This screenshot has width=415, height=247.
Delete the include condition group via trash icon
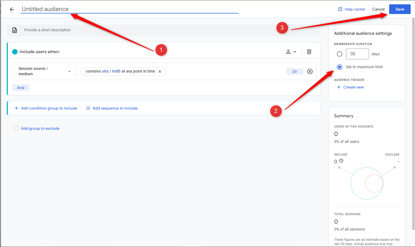[309, 52]
